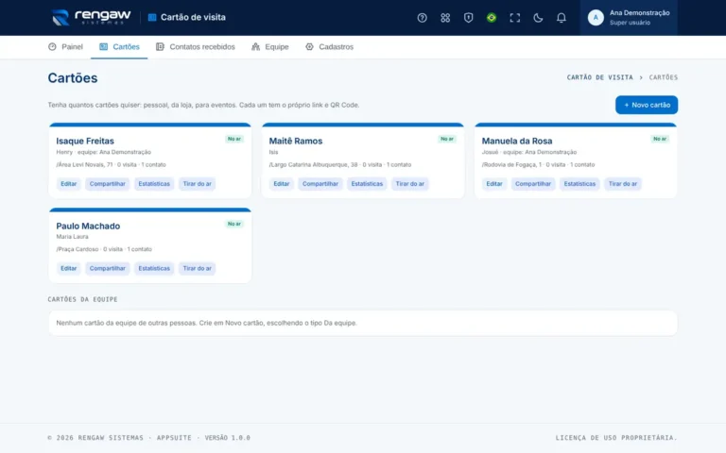Select the Cartões tab
This screenshot has height=453, width=726.
click(119, 46)
